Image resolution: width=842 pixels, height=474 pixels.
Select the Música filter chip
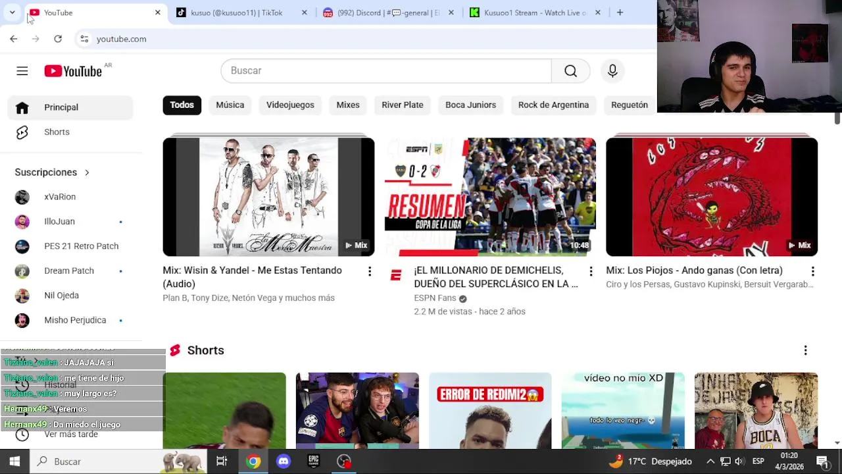point(230,105)
